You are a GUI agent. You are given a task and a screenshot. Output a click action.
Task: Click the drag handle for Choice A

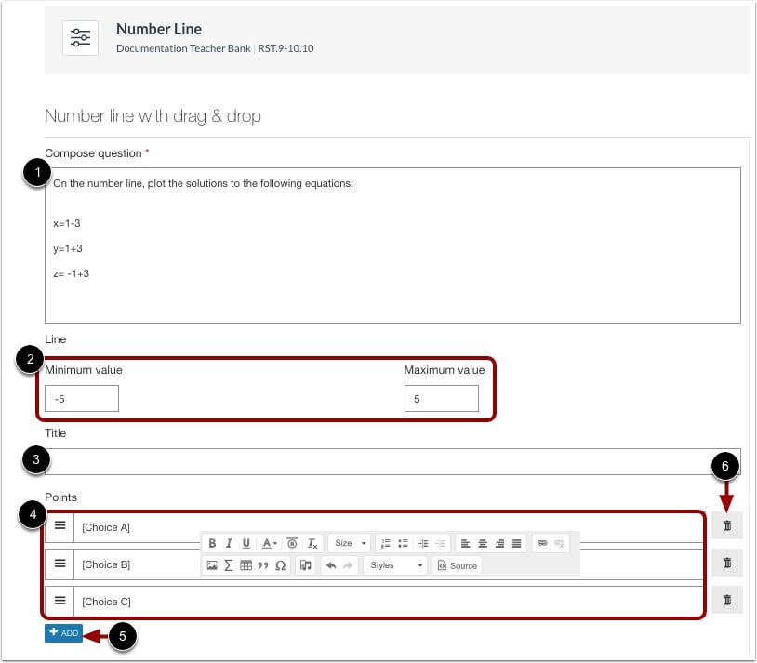(60, 525)
